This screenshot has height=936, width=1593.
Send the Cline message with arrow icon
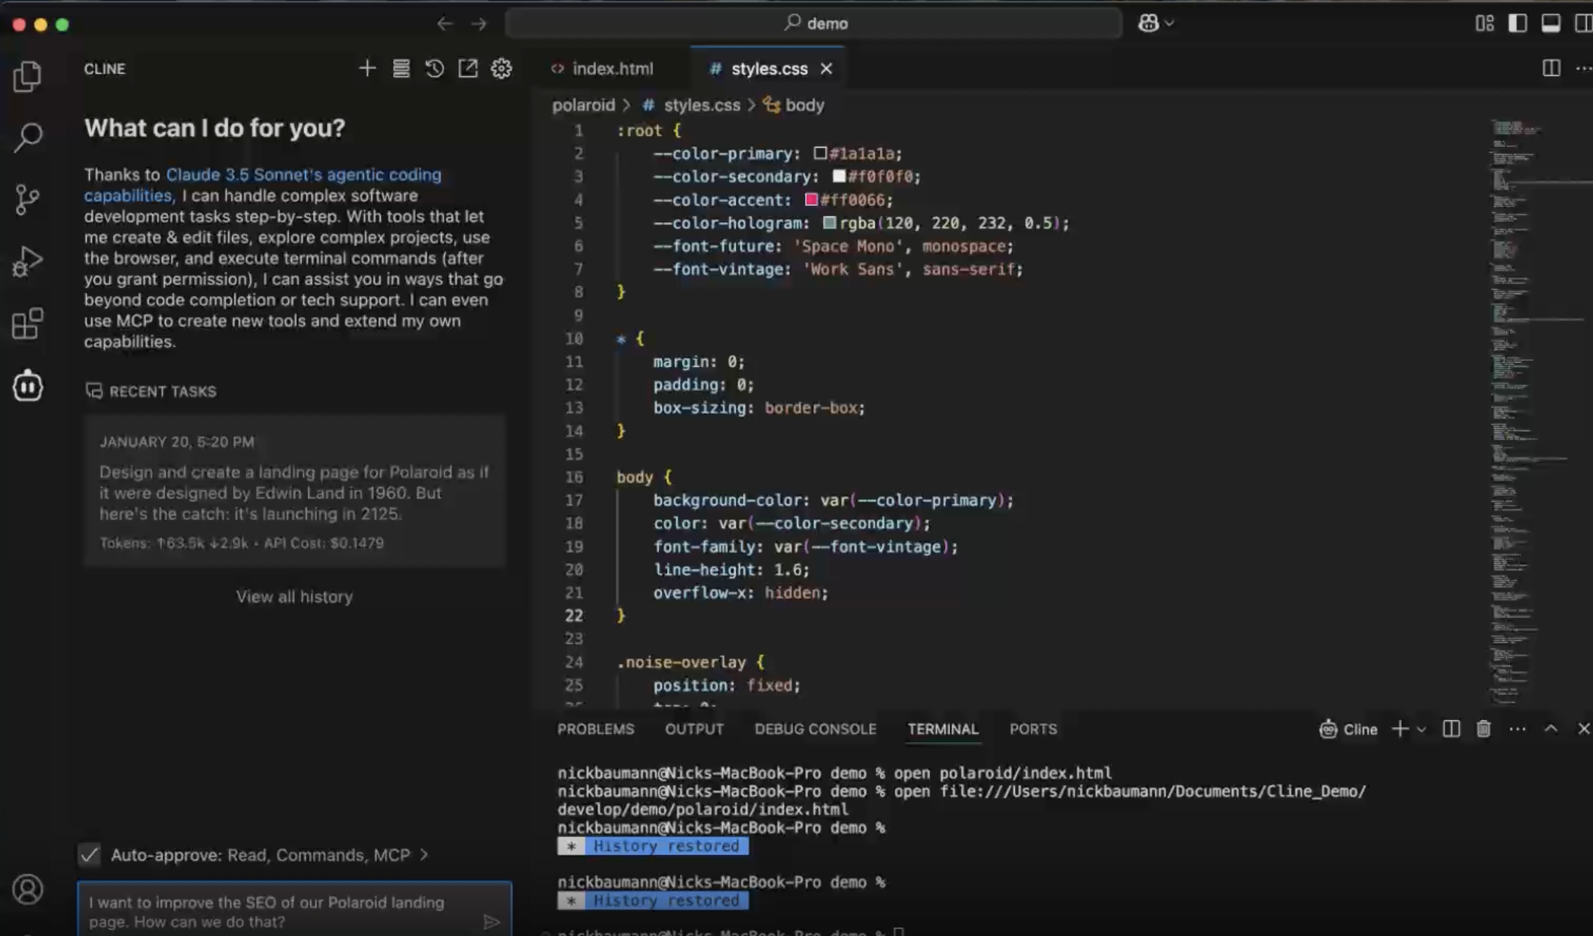pos(492,922)
